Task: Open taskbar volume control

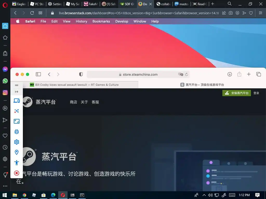Action: 210,195
